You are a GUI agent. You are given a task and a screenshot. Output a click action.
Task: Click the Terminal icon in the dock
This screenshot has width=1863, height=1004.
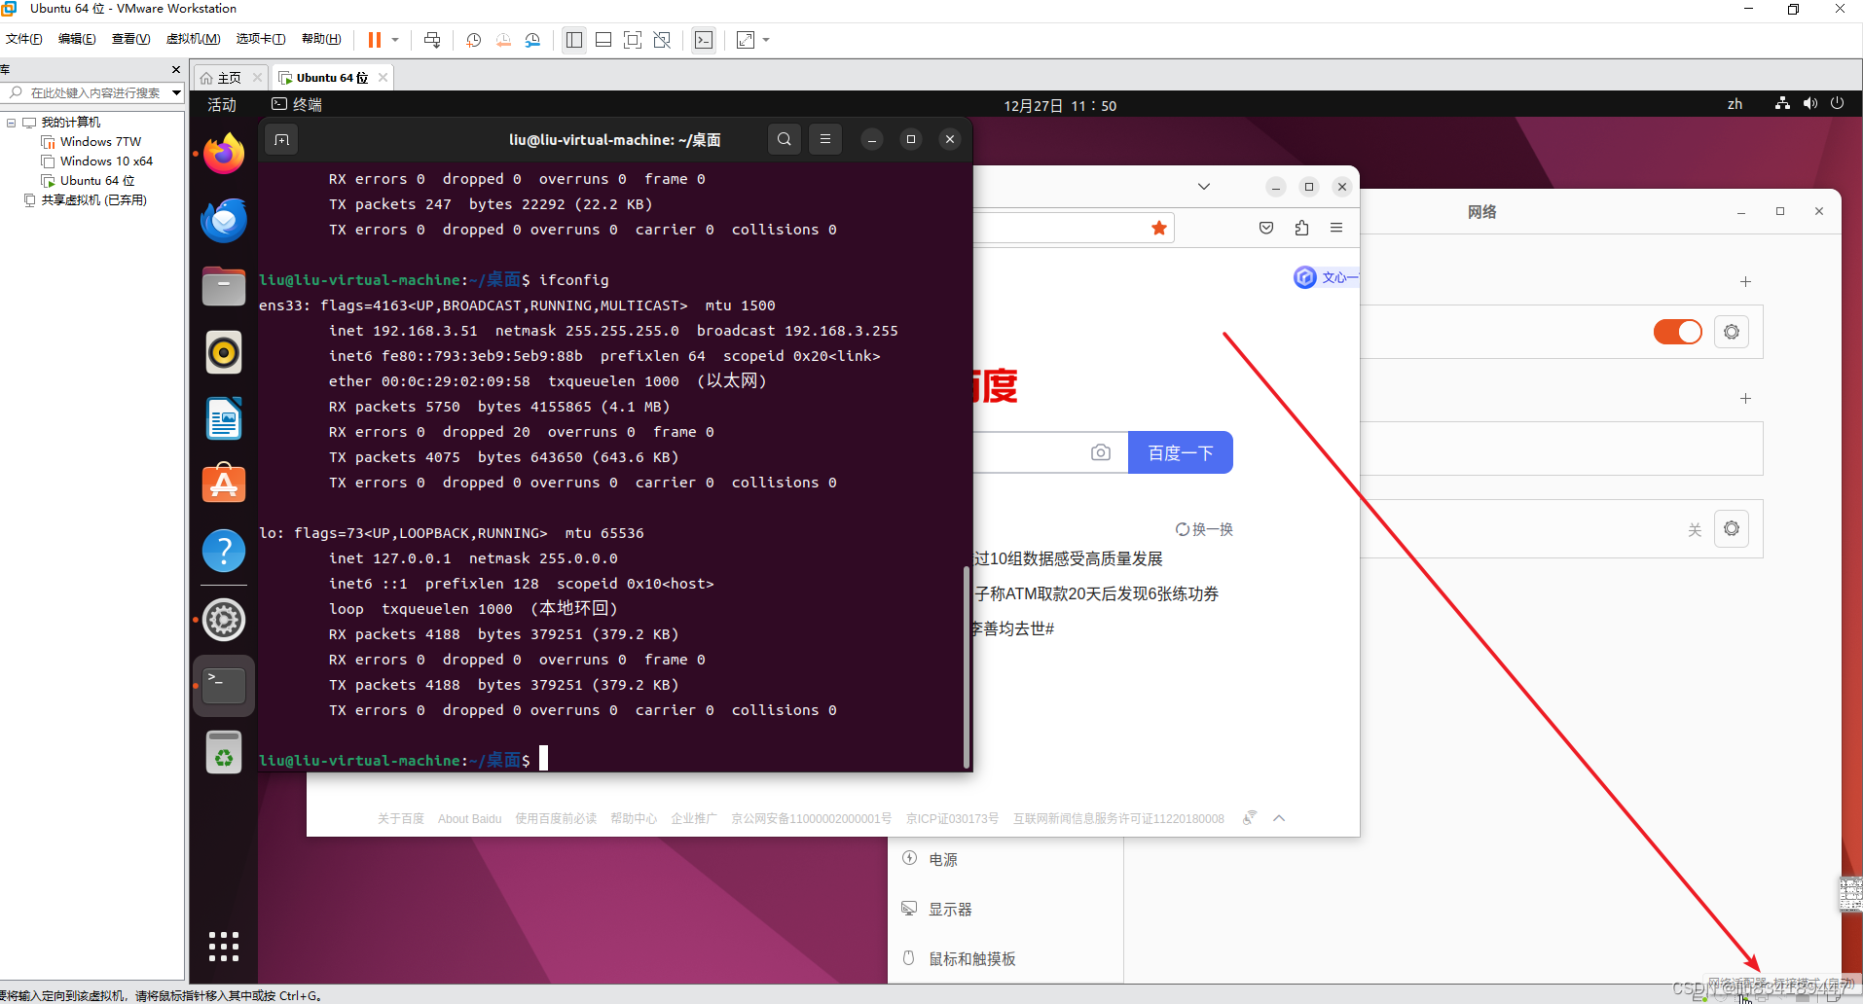click(224, 686)
